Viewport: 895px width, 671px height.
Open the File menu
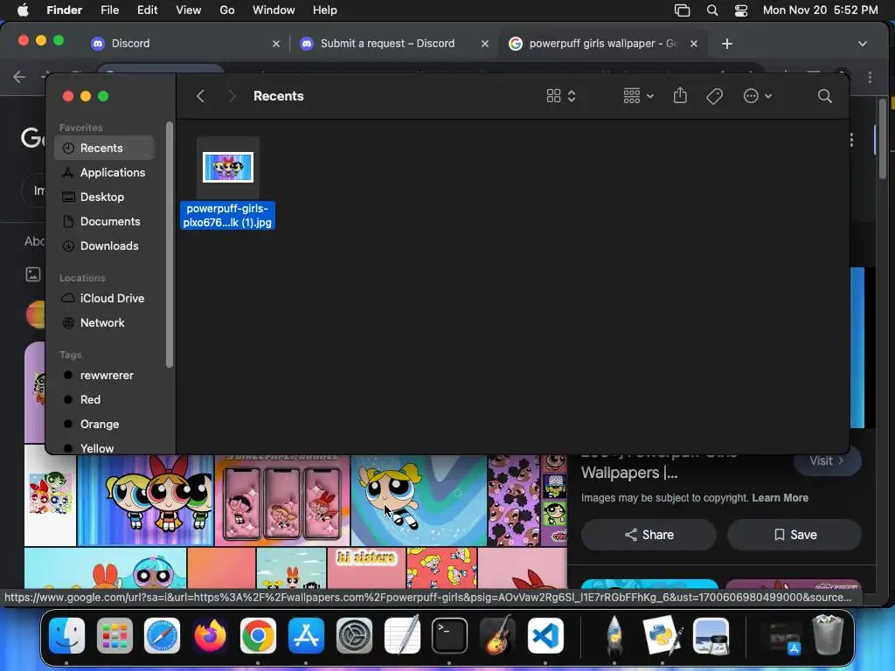point(109,10)
